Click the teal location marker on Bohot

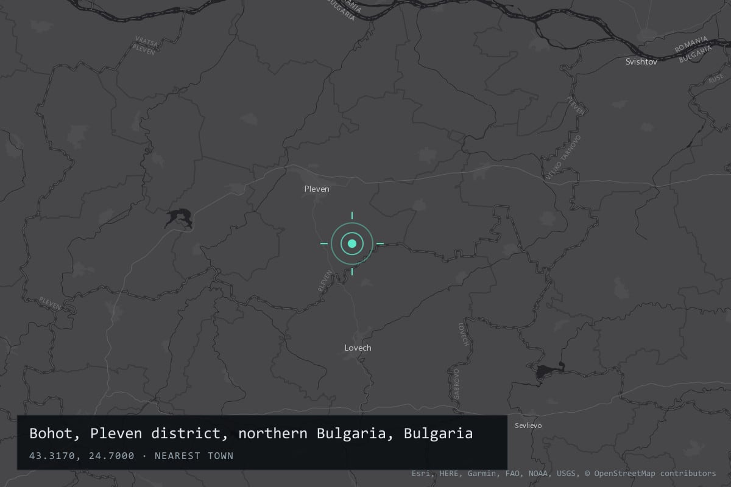click(x=352, y=243)
